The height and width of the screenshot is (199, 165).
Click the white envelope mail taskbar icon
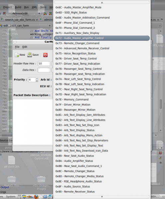[41, 197]
